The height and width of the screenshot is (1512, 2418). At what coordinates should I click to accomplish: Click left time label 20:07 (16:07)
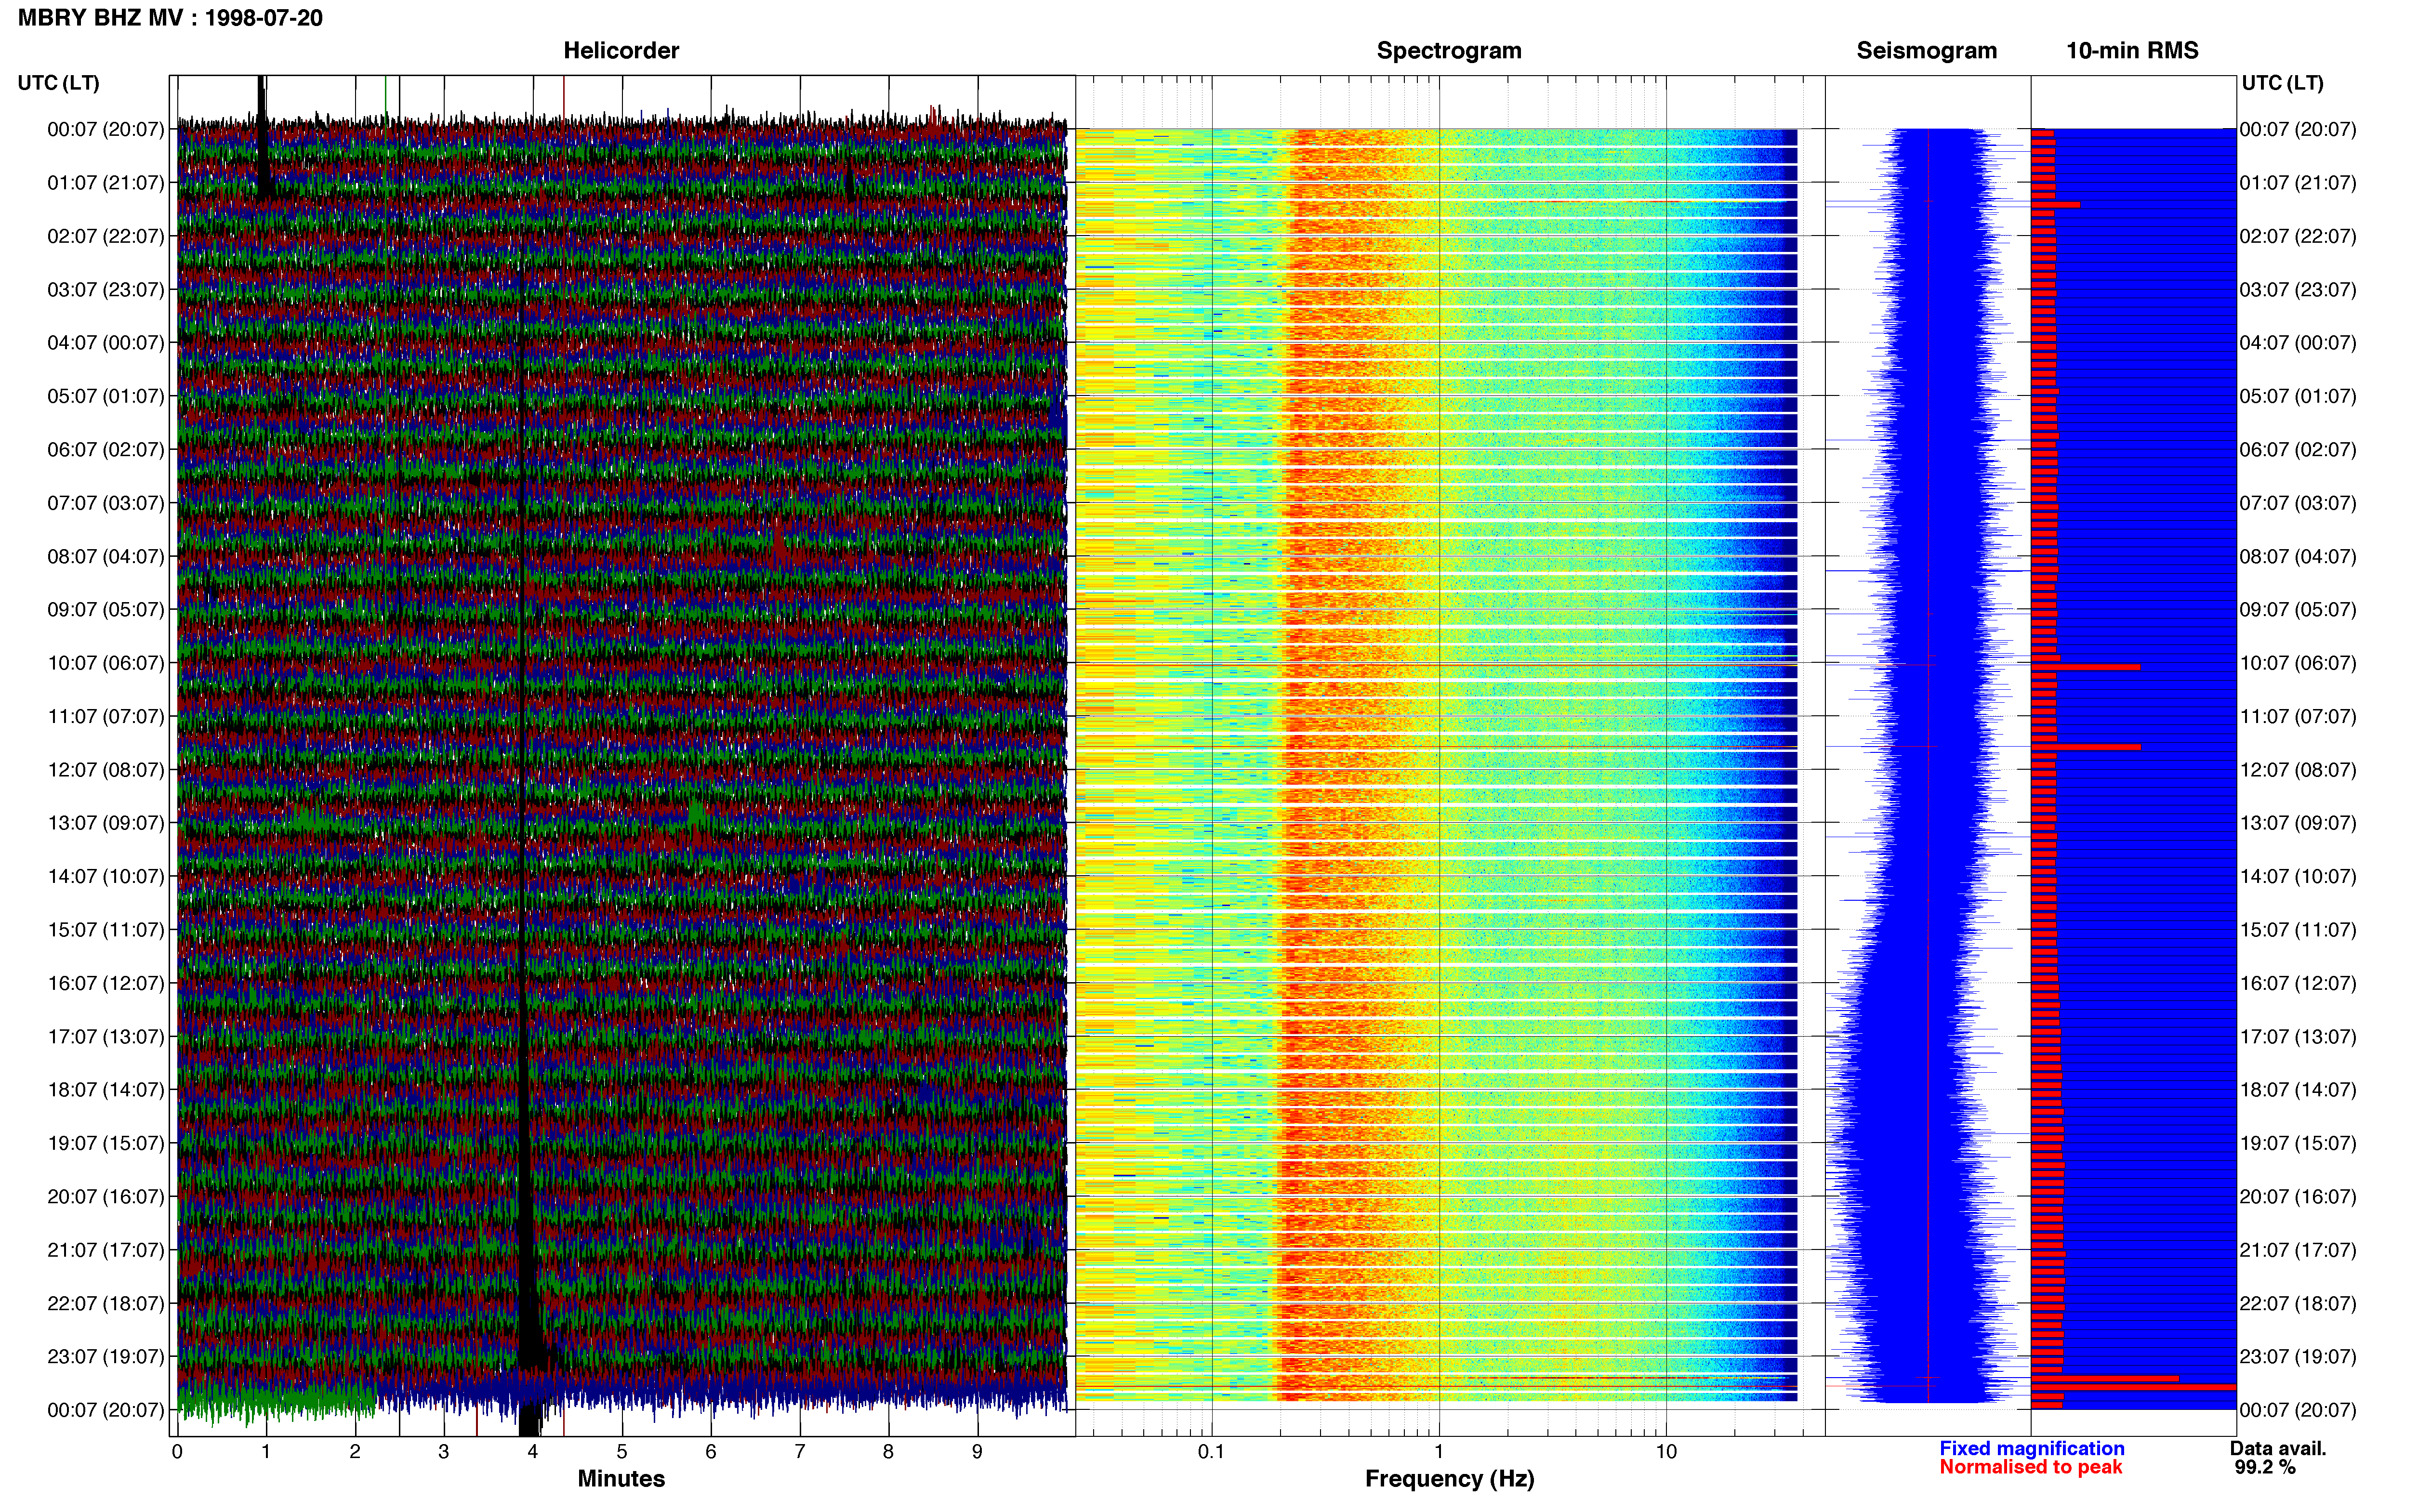[x=105, y=1197]
